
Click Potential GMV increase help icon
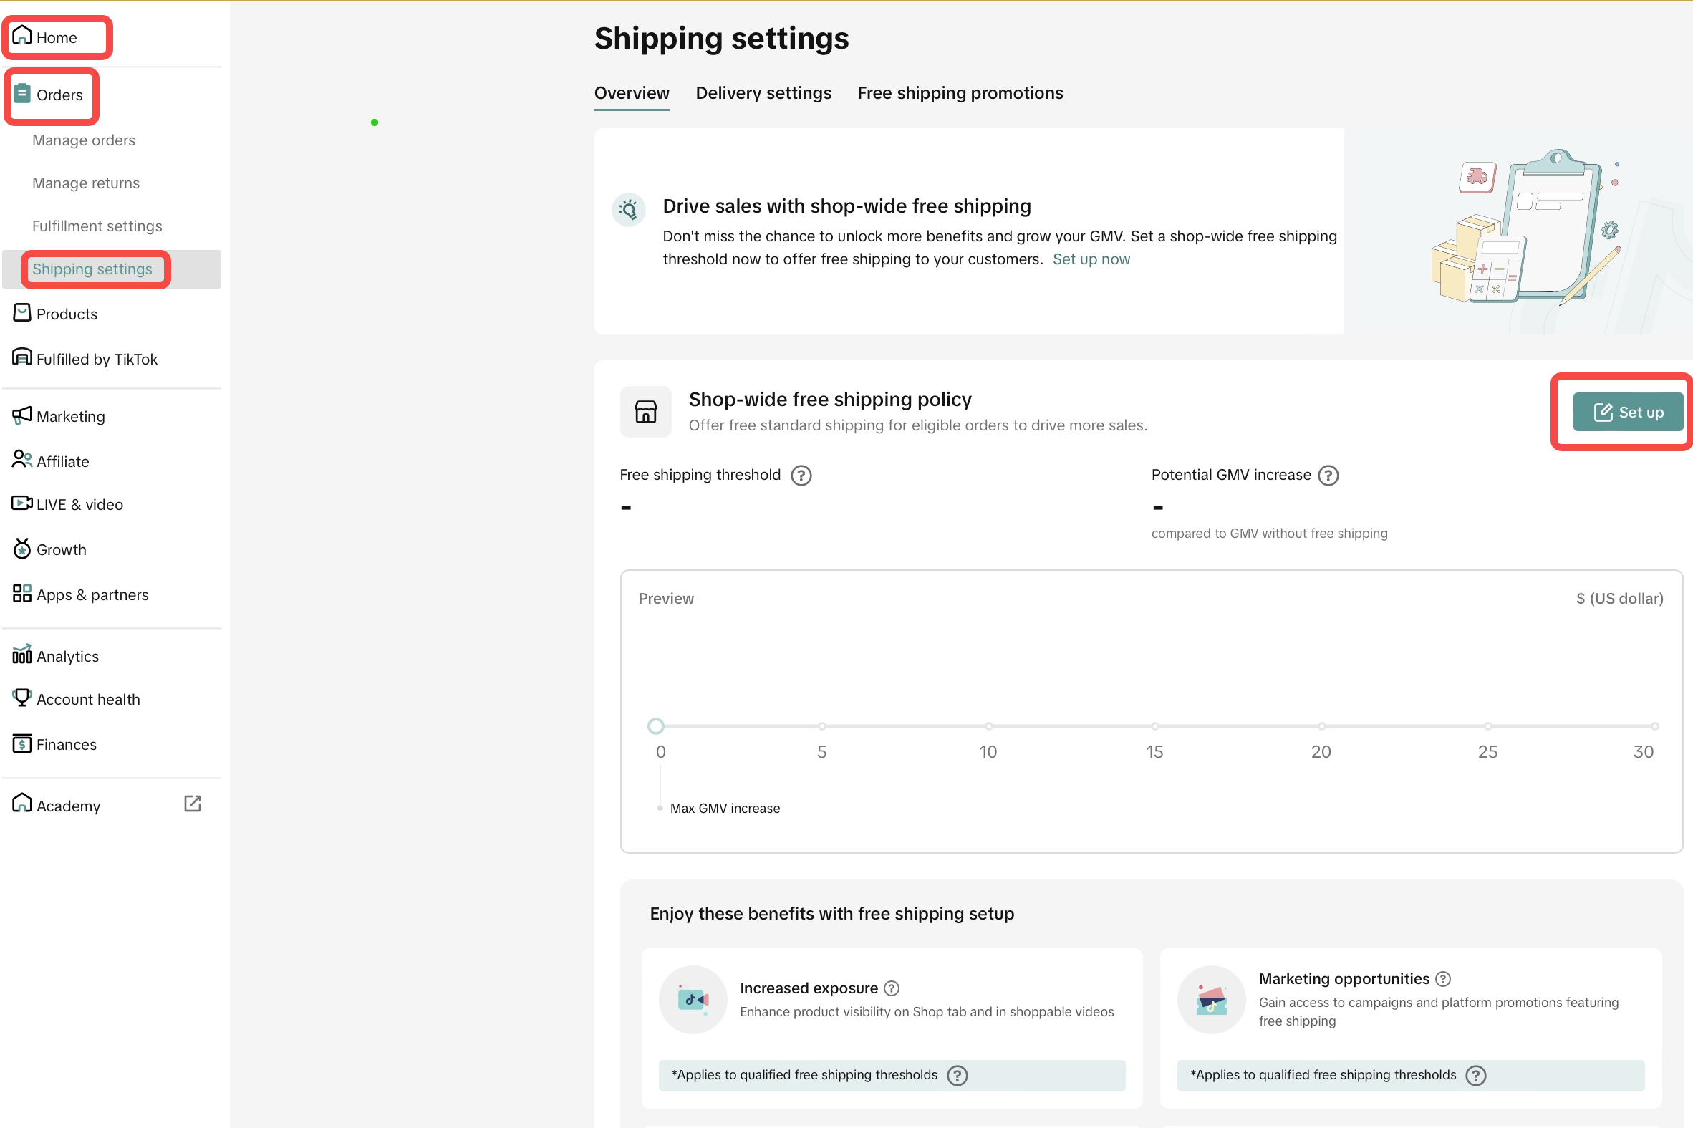tap(1328, 476)
